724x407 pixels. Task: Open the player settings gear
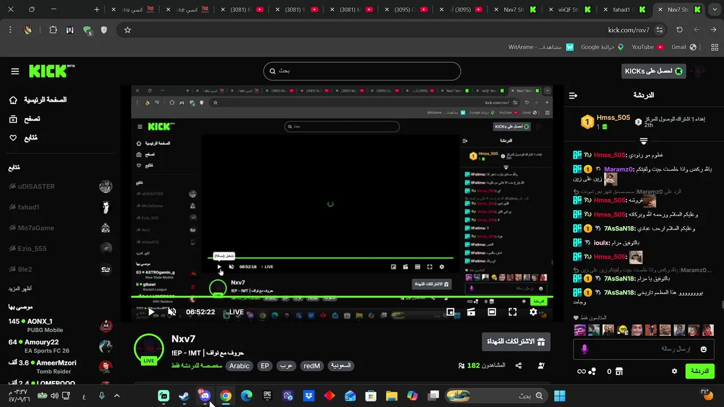533,312
